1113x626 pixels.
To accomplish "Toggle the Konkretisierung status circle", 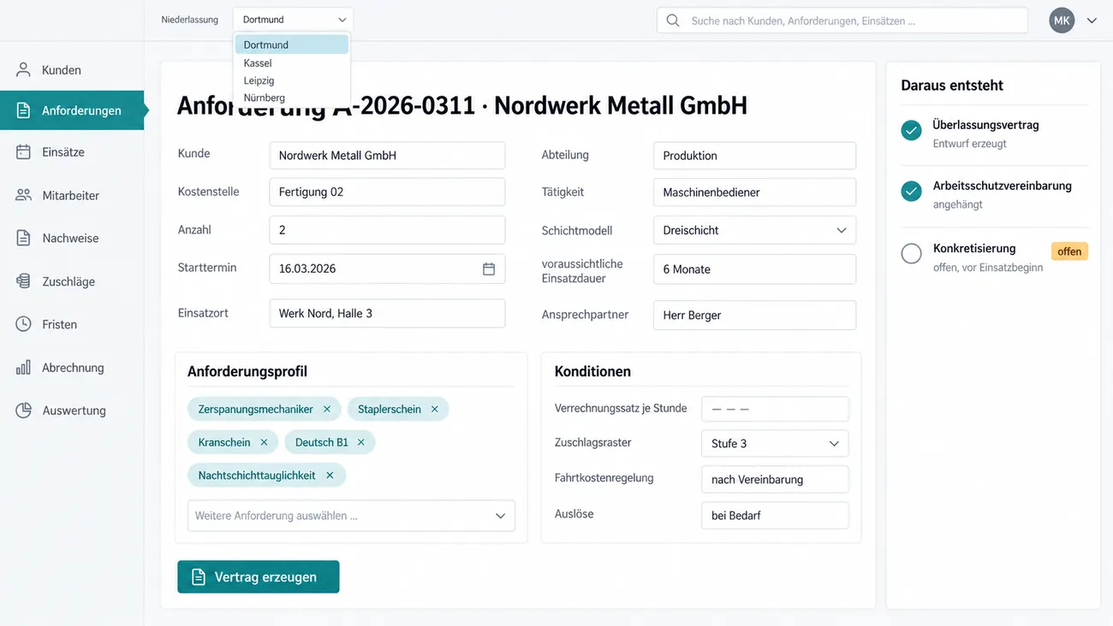I will click(x=911, y=253).
